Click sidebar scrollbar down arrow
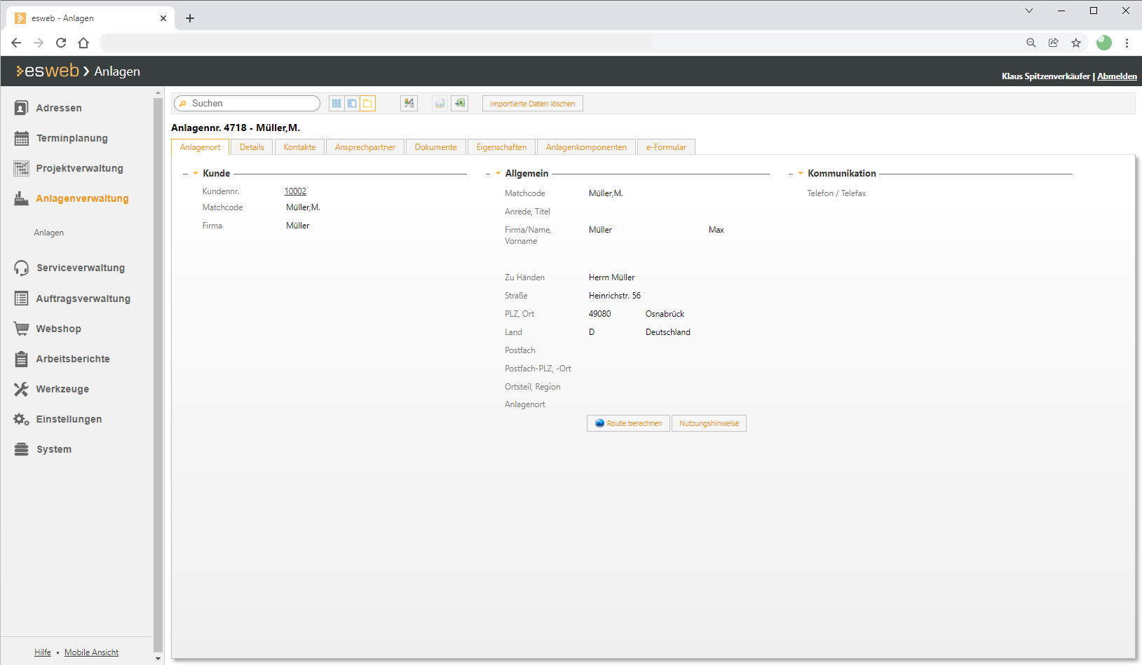This screenshot has width=1142, height=665. pos(158,659)
